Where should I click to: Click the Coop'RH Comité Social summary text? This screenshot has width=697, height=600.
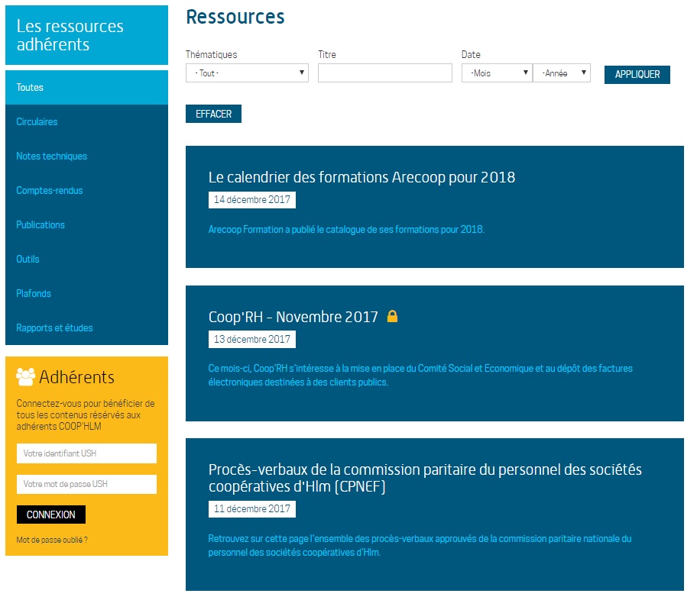[420, 376]
